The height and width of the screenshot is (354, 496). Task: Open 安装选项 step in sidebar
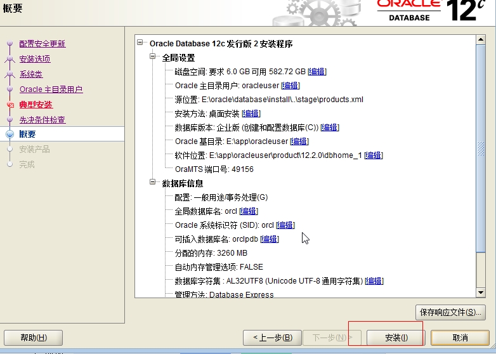[35, 59]
